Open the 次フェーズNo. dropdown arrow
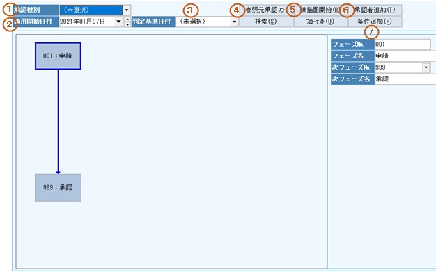The image size is (436, 272). [x=426, y=67]
